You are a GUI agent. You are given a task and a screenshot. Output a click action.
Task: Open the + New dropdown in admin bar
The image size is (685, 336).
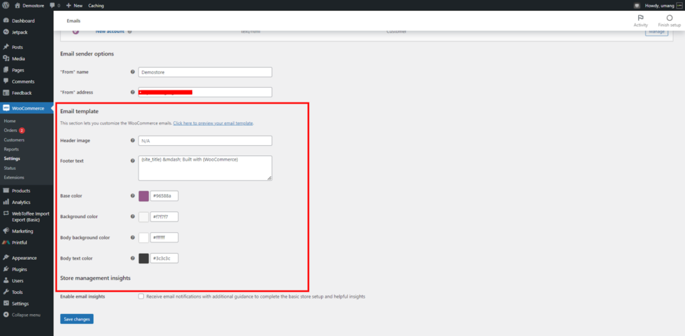coord(74,5)
